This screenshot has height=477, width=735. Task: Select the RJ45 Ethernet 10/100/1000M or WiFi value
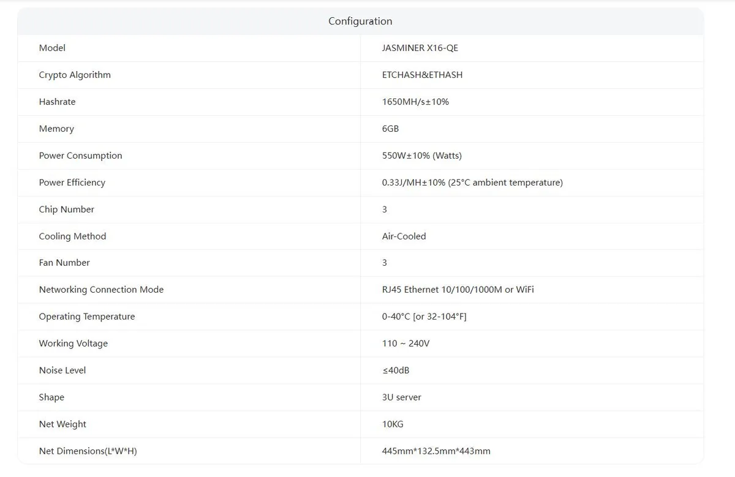pos(458,290)
